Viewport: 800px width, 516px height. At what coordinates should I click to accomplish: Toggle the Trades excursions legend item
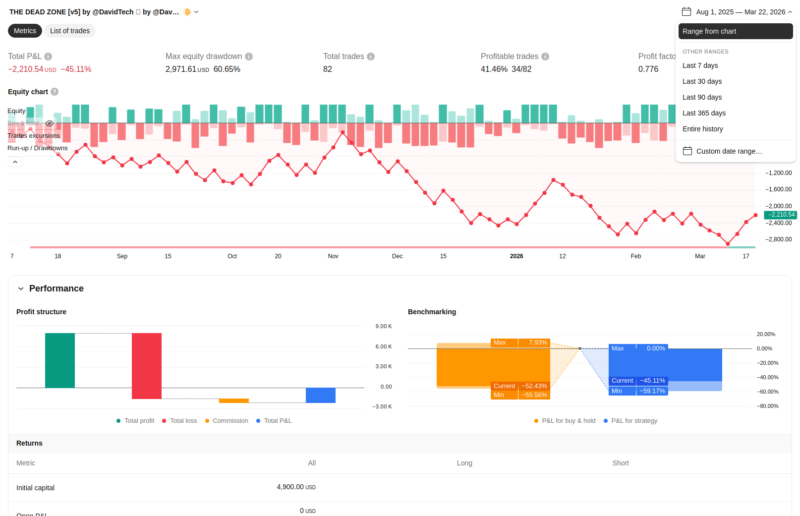[x=34, y=136]
